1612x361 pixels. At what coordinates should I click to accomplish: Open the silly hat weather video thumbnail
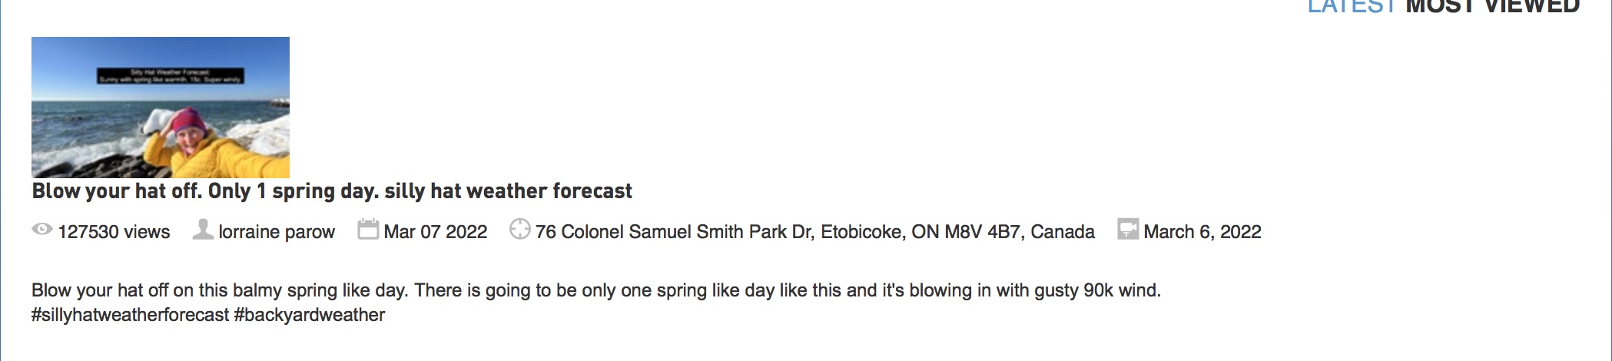click(x=161, y=108)
